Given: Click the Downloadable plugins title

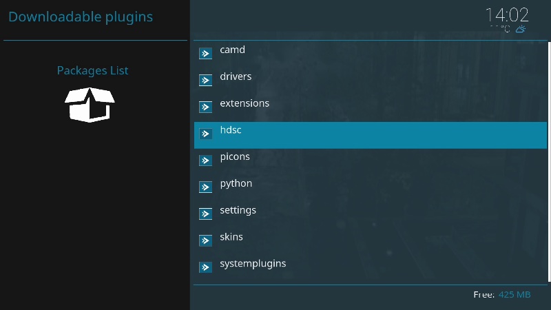Looking at the screenshot, I should (81, 17).
